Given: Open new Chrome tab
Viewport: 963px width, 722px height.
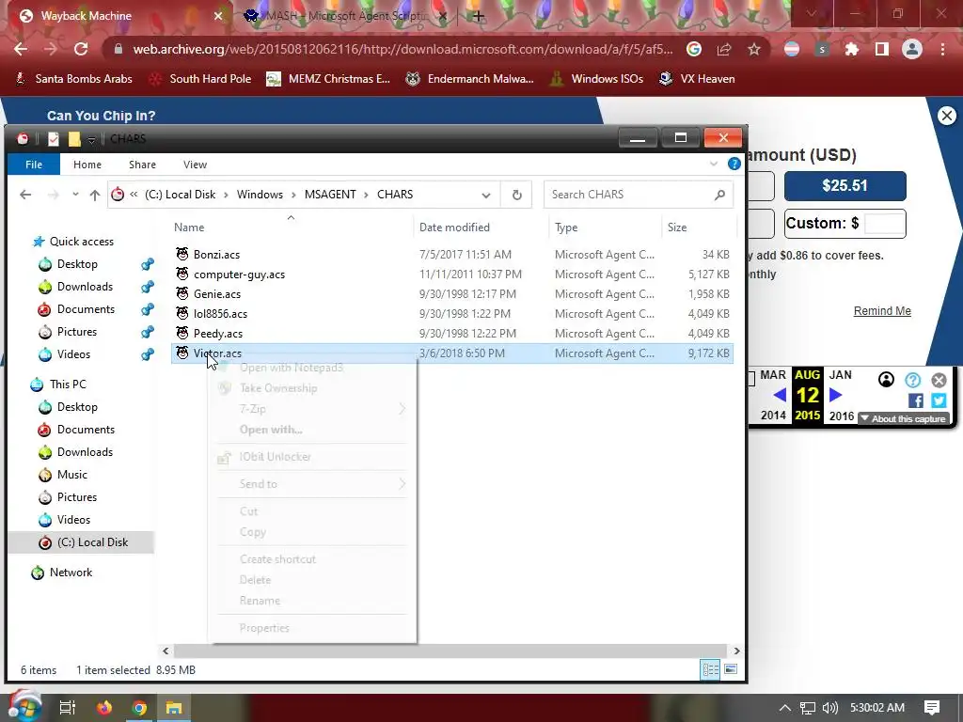Looking at the screenshot, I should (x=479, y=16).
